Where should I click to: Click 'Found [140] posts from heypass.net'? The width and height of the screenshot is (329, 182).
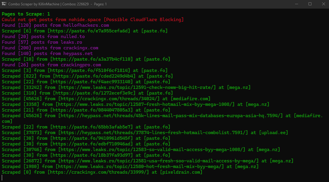(47, 54)
